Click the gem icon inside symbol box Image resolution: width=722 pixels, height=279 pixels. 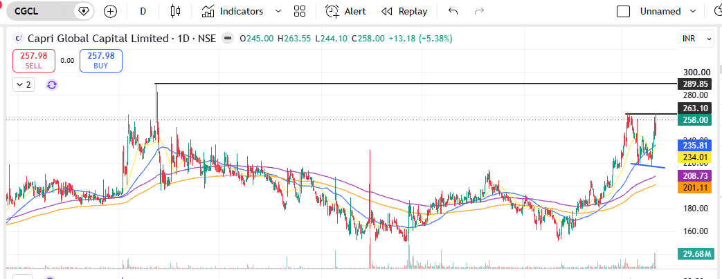[83, 12]
